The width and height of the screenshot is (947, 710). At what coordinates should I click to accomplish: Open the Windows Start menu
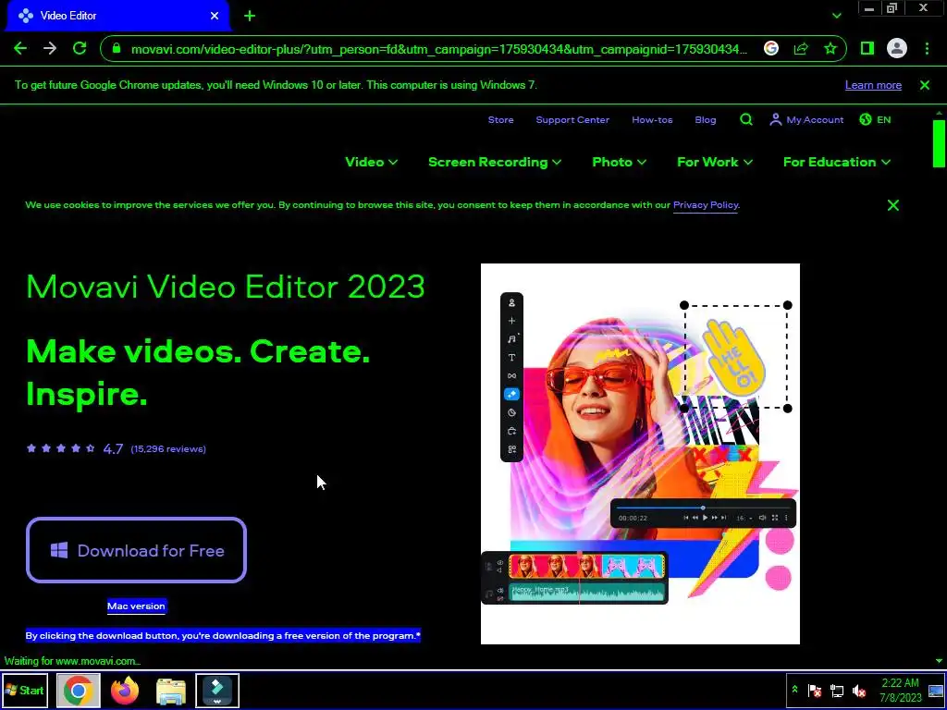pyautogui.click(x=25, y=690)
